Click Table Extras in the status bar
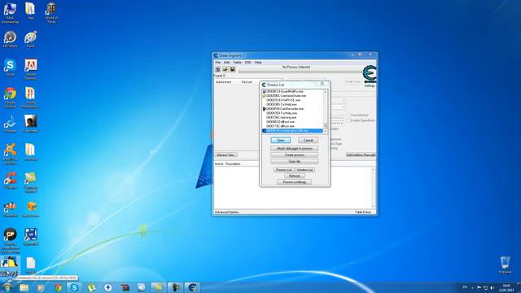Viewport: 521px width, 293px height. [x=363, y=212]
